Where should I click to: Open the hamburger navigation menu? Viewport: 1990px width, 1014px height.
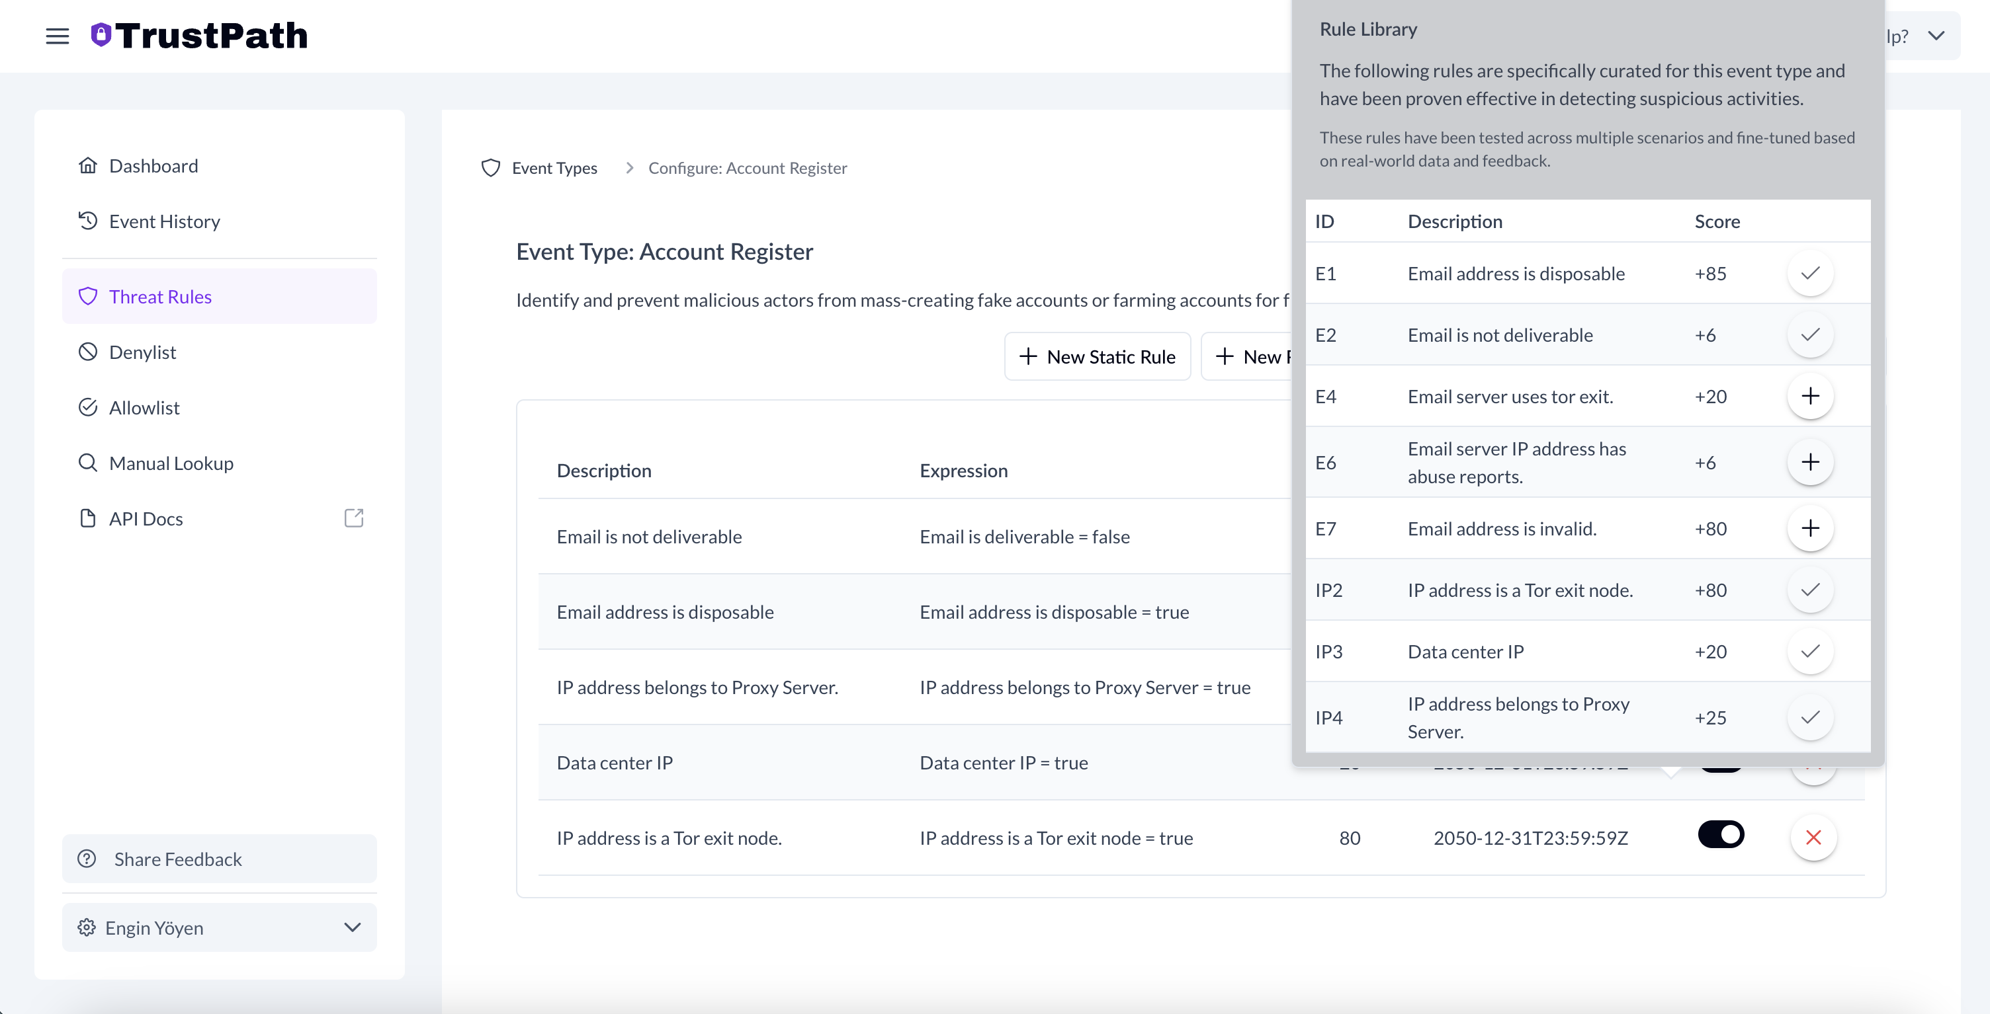pos(57,36)
